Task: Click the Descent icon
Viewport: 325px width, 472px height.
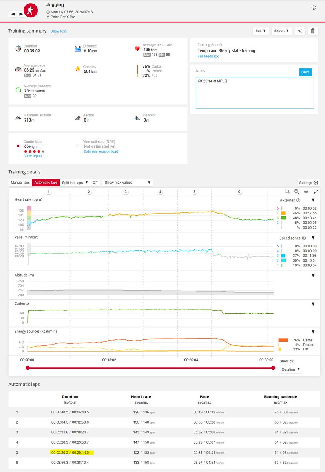Action: click(x=137, y=118)
